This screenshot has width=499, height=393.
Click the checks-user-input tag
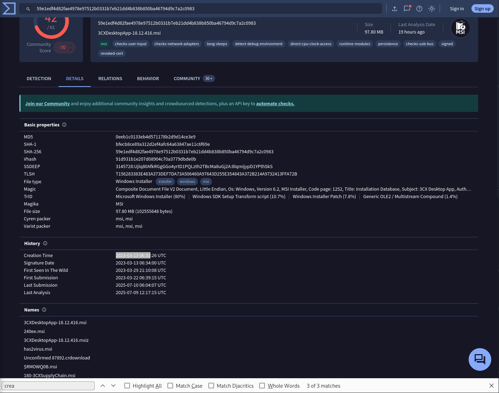pyautogui.click(x=131, y=44)
